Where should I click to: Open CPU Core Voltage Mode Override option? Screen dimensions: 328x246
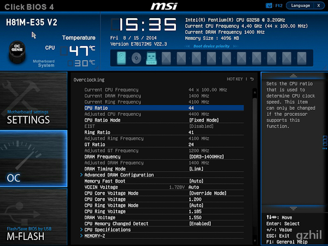(x=208, y=193)
